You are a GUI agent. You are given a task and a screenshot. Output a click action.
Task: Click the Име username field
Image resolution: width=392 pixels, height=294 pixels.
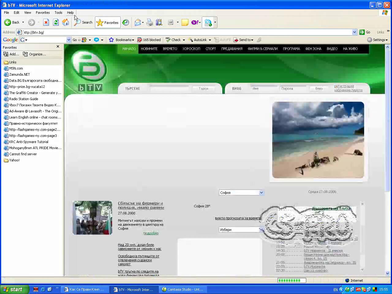pyautogui.click(x=264, y=89)
